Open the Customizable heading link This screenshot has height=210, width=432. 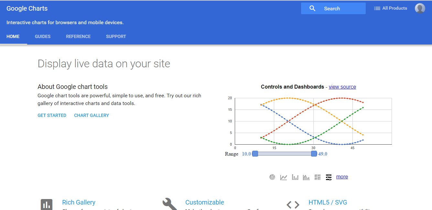click(205, 202)
